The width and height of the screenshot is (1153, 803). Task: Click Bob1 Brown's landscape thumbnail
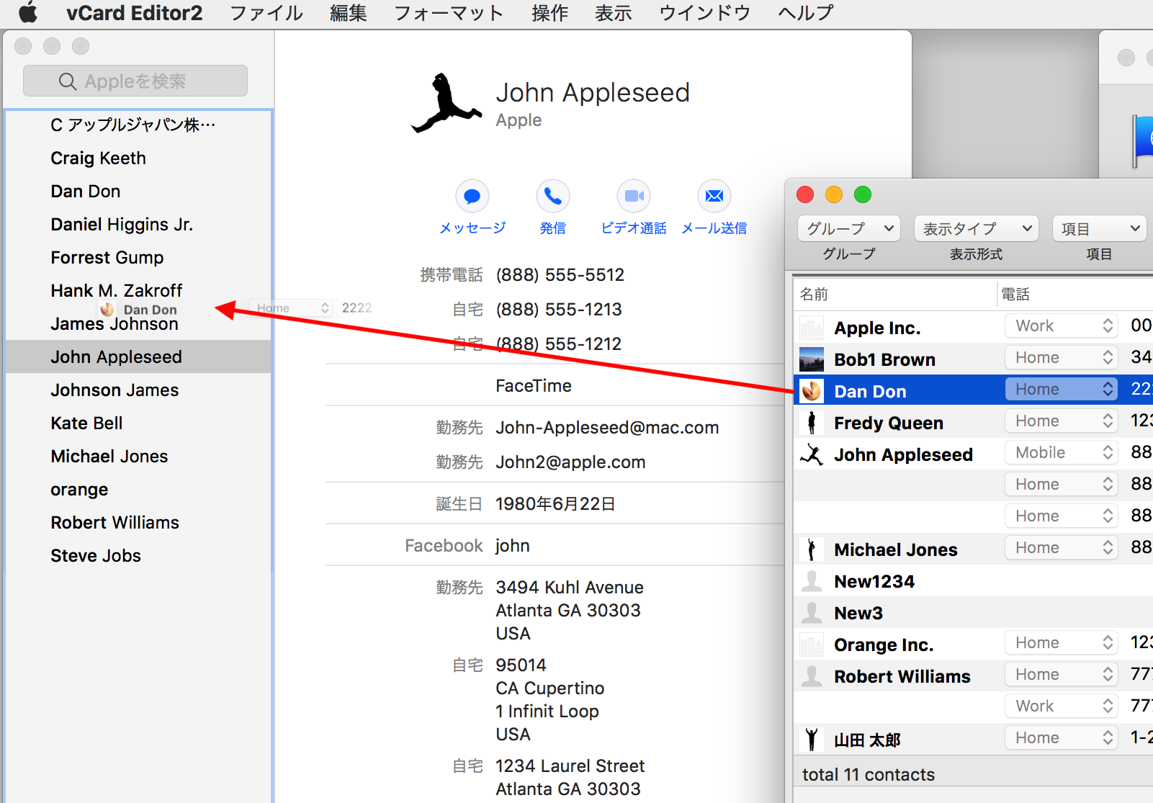(812, 359)
